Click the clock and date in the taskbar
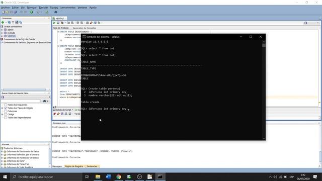Viewport: 322px width, 181px height. pos(303,177)
